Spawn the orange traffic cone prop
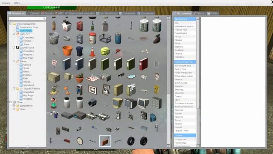273x154 pixels. coord(92,51)
